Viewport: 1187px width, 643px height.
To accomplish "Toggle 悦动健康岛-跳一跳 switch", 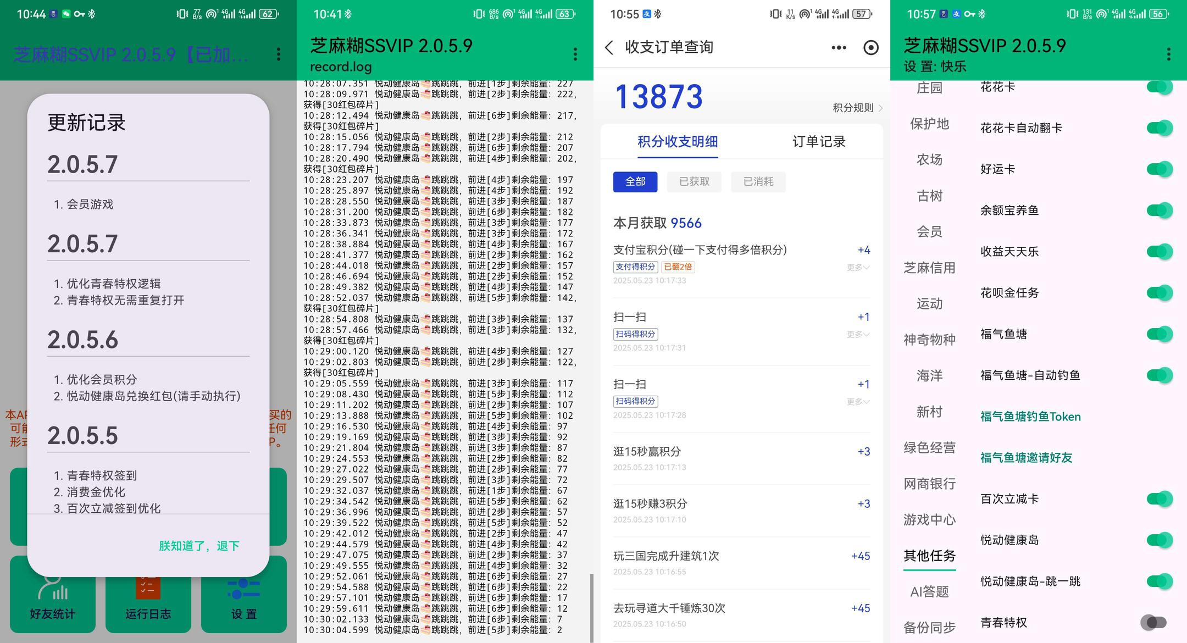I will tap(1160, 581).
